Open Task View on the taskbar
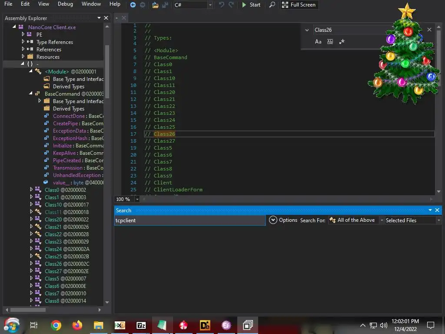The width and height of the screenshot is (445, 334). click(34, 325)
